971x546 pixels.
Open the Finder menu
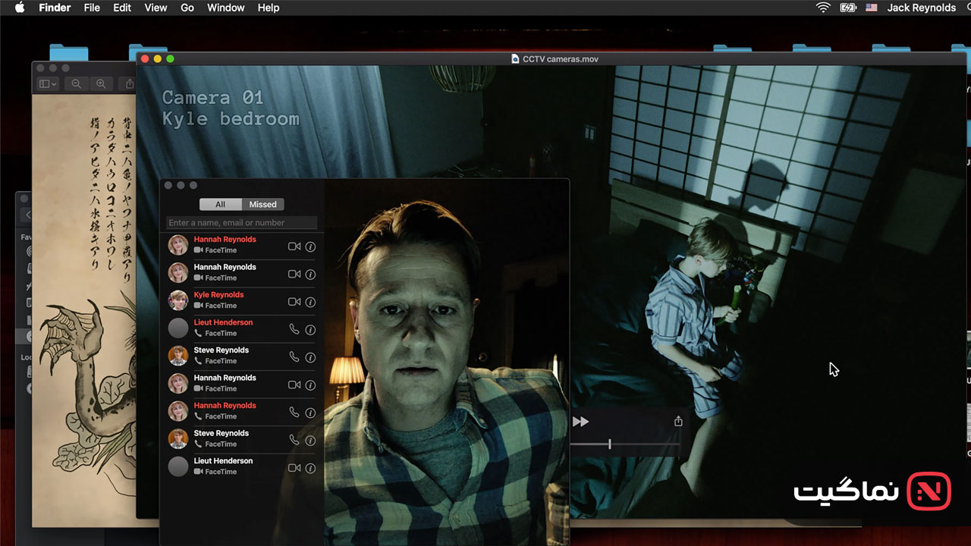[54, 8]
